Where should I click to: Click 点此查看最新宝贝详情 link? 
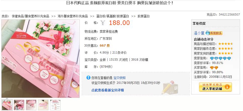click(x=108, y=90)
